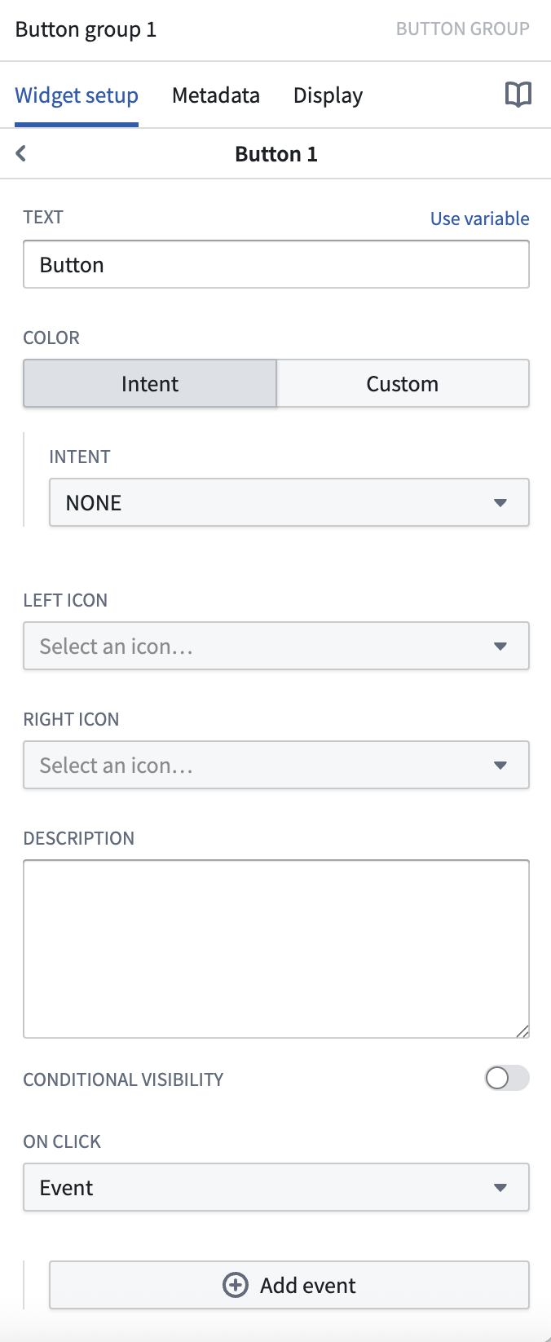Click the Intent dropdown arrow icon
Screen dimensions: 551x1342
(x=500, y=503)
